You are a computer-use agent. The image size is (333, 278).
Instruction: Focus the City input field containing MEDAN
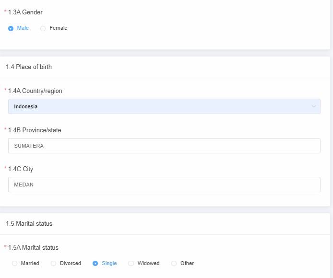[x=164, y=185]
